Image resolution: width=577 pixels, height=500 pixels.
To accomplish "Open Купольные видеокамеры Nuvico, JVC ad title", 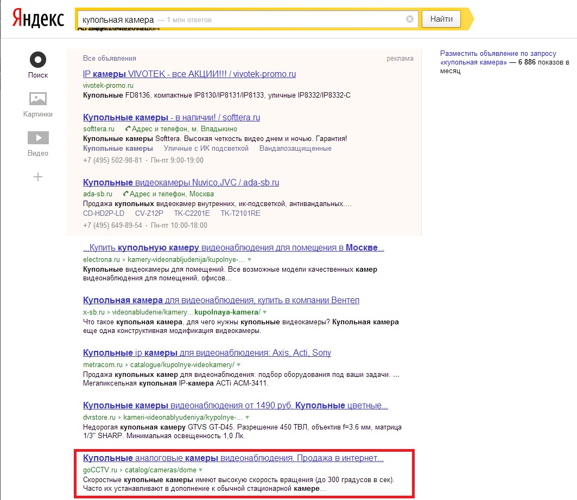I will (x=181, y=182).
